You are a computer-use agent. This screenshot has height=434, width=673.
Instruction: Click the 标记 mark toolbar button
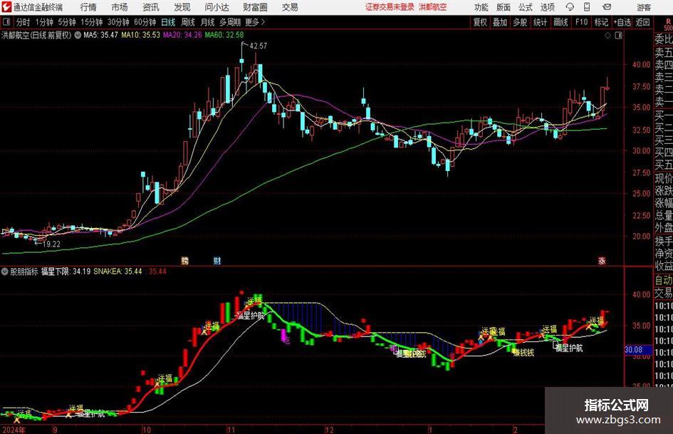pos(601,22)
